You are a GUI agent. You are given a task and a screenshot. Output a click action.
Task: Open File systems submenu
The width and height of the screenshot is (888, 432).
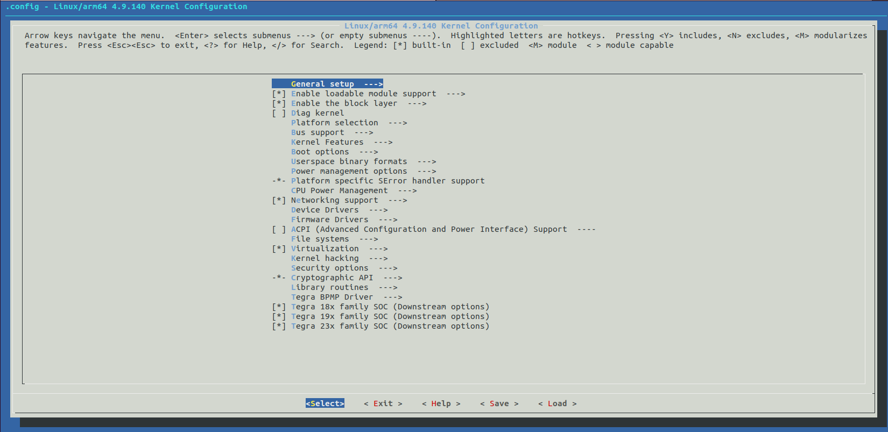click(x=334, y=239)
